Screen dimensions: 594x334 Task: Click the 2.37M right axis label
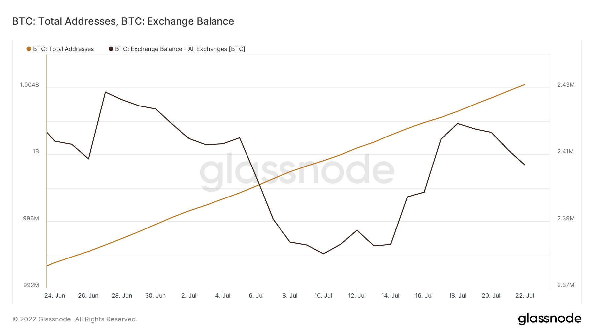pyautogui.click(x=566, y=285)
